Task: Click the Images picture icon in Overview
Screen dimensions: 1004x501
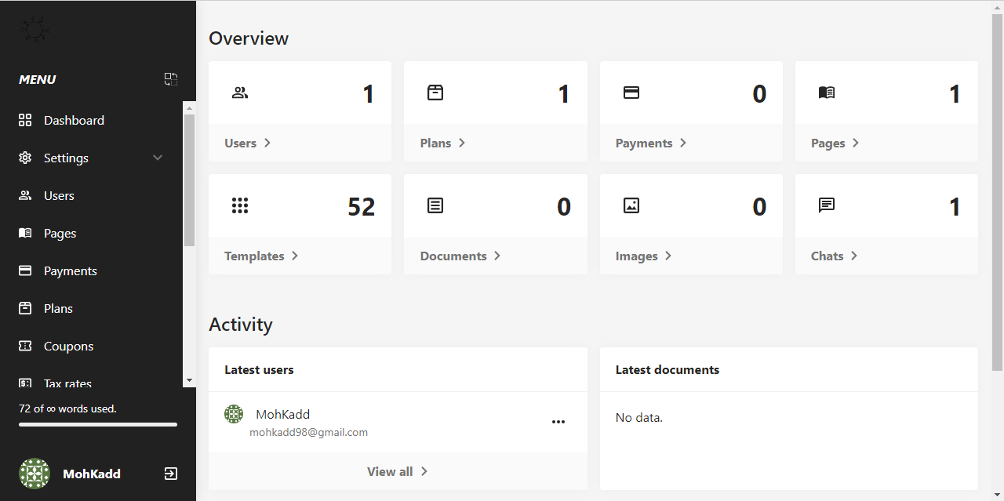Action: click(x=631, y=206)
